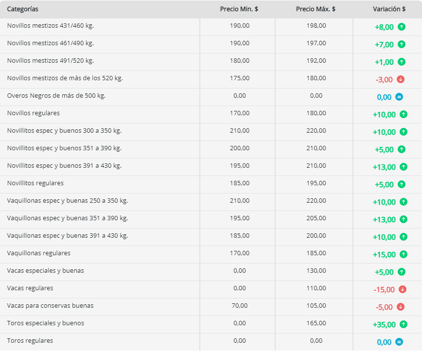Viewport: 422px width, 351px height.
Task: Click the blue equals icon for Overos Negros row
Action: point(399,97)
